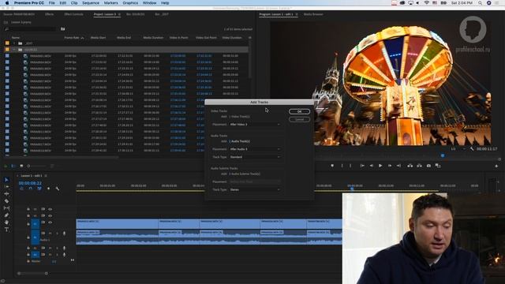Enable voice-over record on A2 track

64,248
